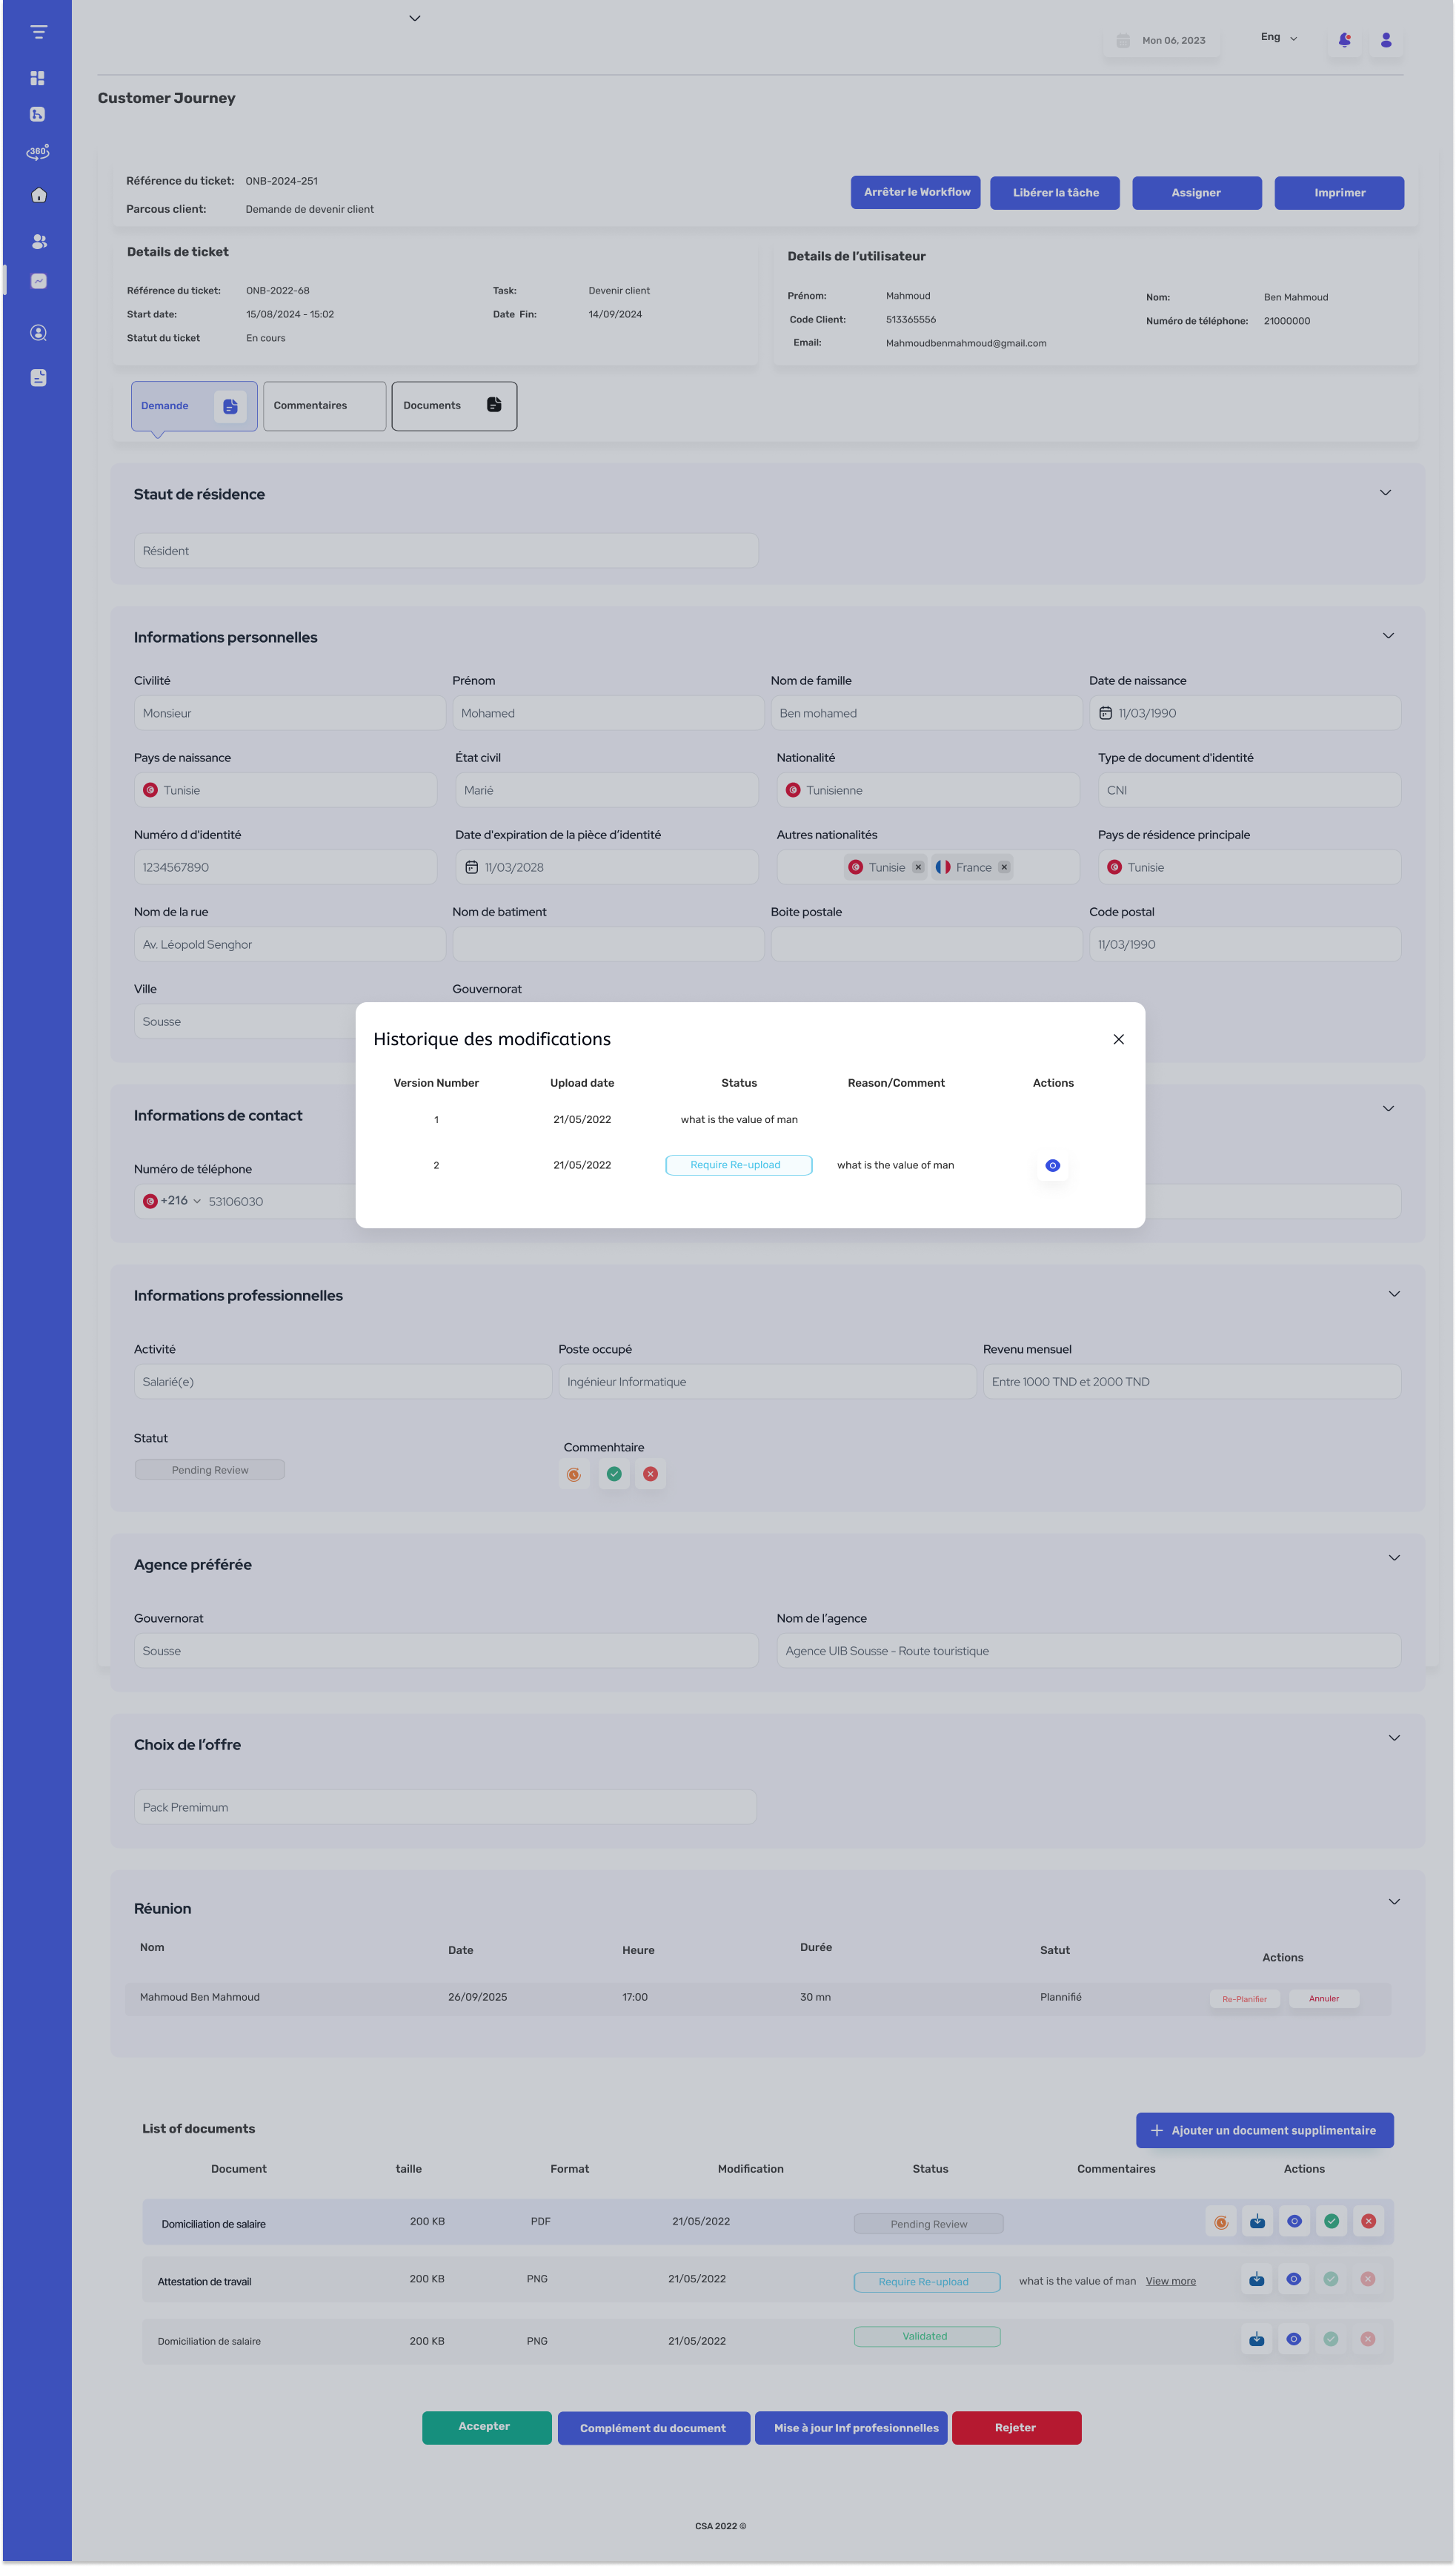Switch to the Documents tab
Viewport: 1456px width, 2567px height.
454,406
